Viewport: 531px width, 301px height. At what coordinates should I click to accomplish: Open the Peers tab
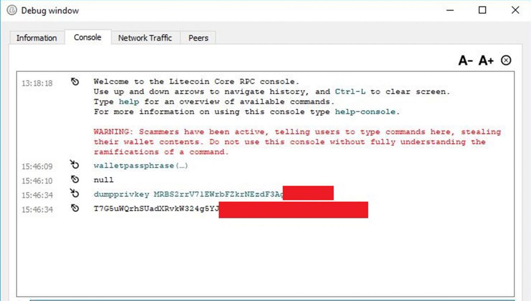tap(198, 38)
